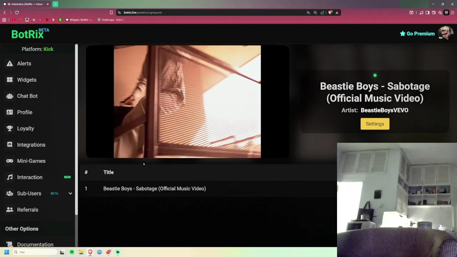Image resolution: width=457 pixels, height=257 pixels.
Task: Open the Brave Wallet icon
Action: [x=434, y=12]
